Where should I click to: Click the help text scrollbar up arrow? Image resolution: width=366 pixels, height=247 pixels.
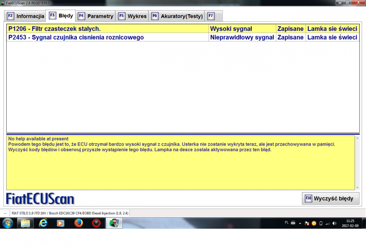[x=357, y=138]
